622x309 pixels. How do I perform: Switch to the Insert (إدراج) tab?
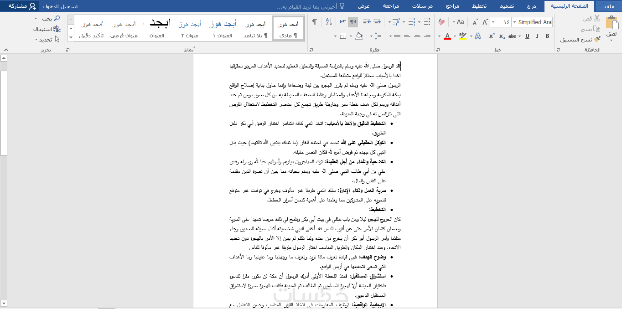(x=532, y=6)
